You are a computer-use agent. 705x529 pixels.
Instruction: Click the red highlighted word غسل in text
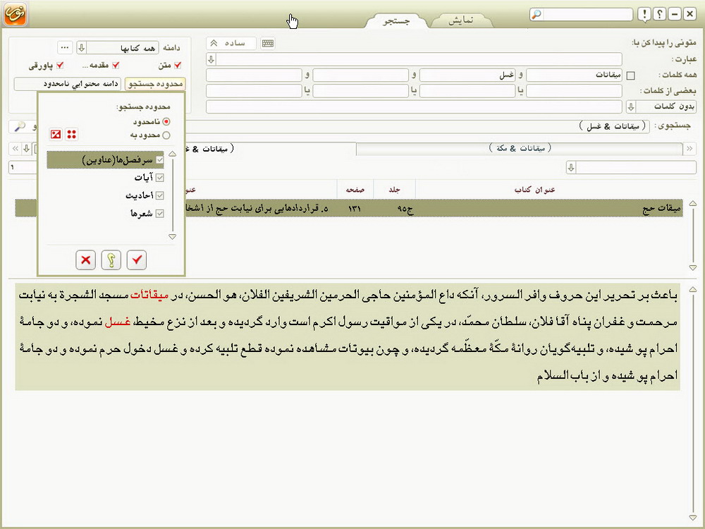(x=117, y=322)
